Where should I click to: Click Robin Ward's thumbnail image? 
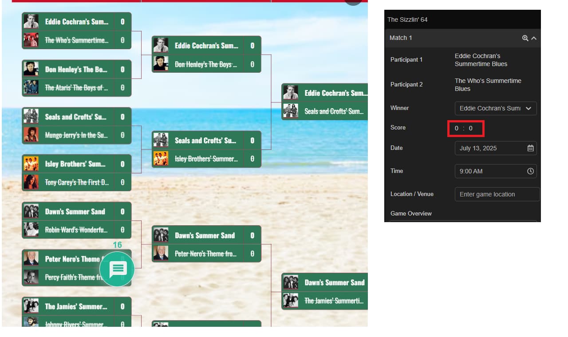31,229
